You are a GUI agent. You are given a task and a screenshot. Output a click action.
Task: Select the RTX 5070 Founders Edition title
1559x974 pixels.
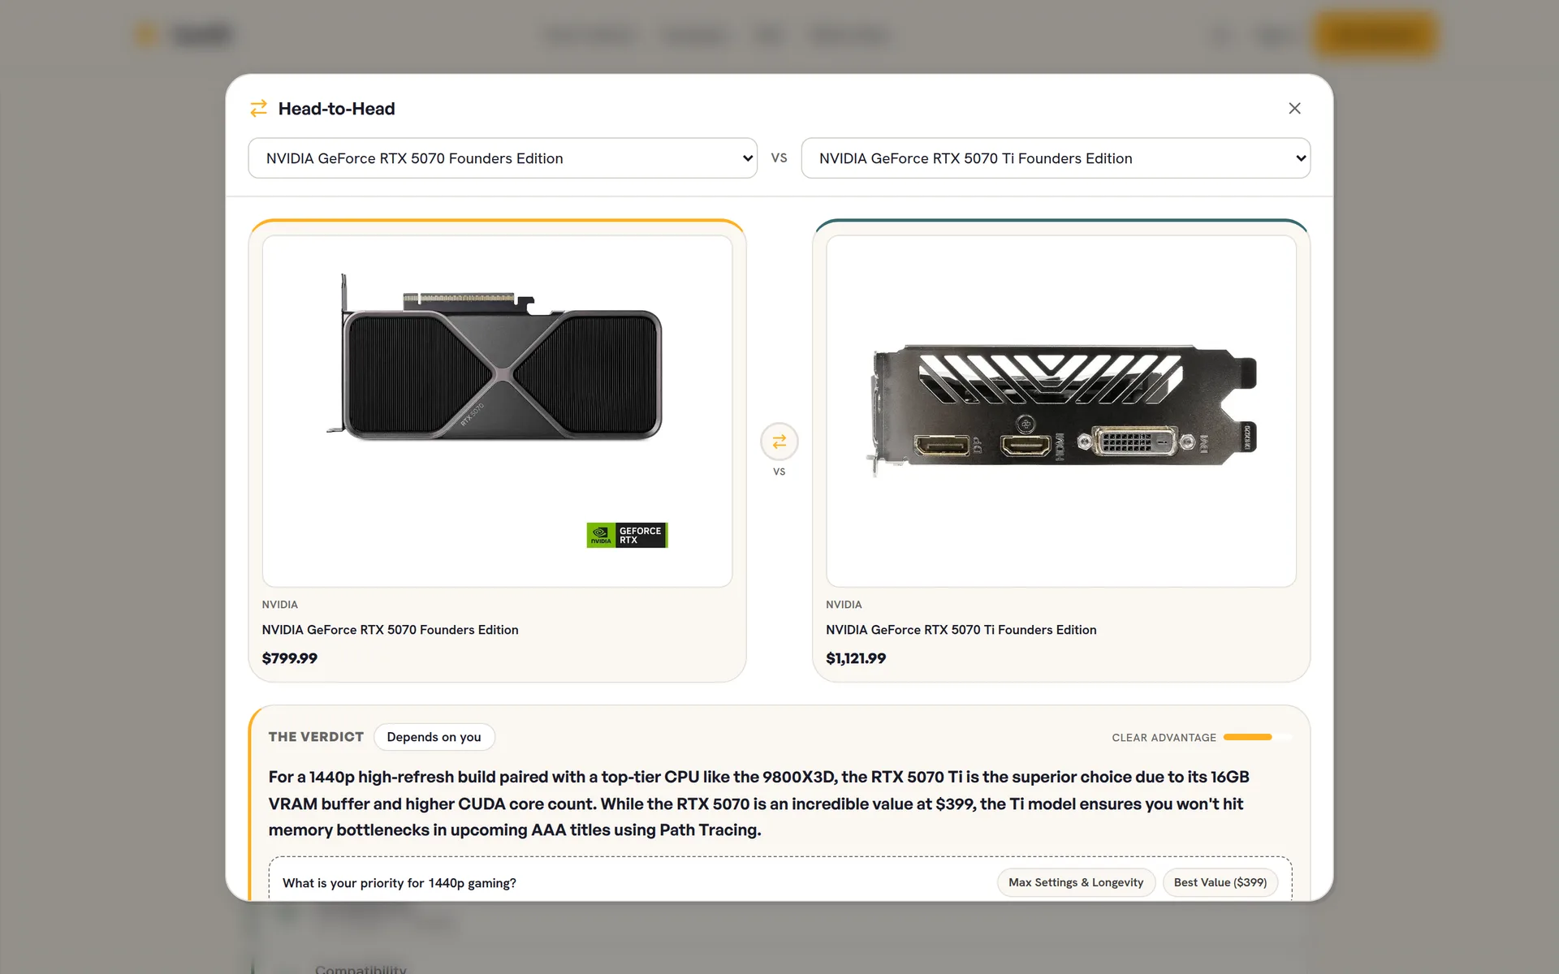coord(390,630)
